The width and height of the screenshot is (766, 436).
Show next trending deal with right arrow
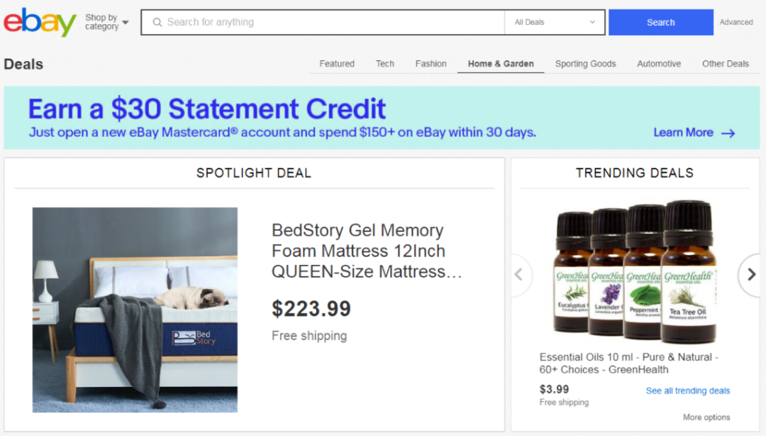coord(751,275)
